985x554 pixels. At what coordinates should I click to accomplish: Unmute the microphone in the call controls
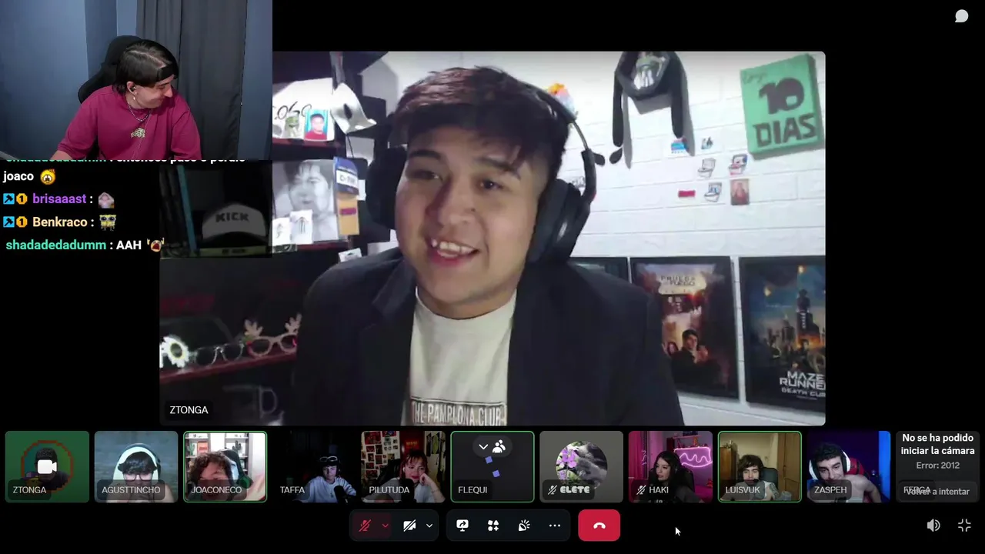(366, 526)
